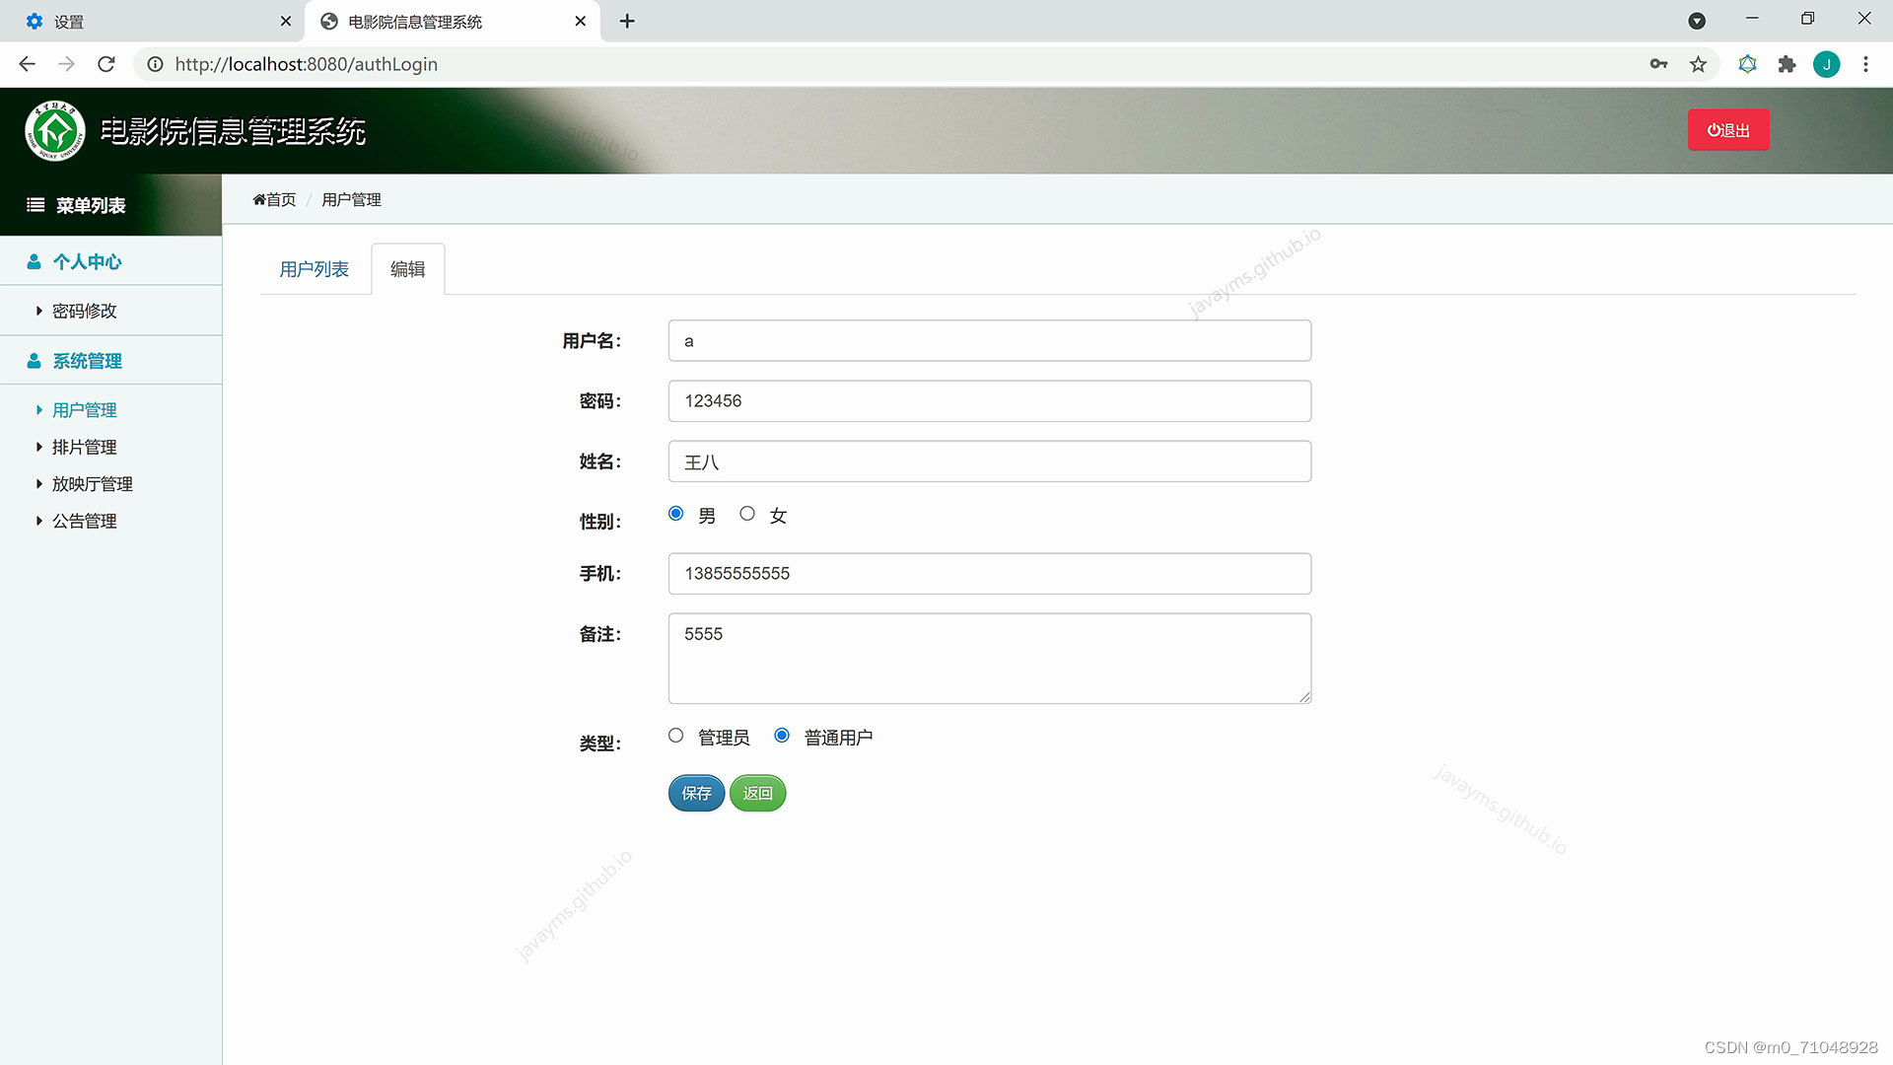Expand the 密码修改 menu arrow
Screen dimensions: 1893x1065
pyautogui.click(x=38, y=311)
